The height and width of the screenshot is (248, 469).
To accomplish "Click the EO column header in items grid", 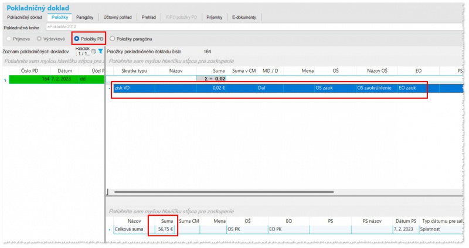I will (x=419, y=71).
